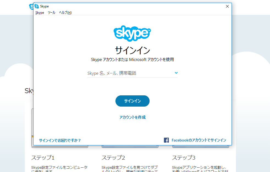
Task: Click ステップ1 heading on background page
Action: pyautogui.click(x=43, y=157)
